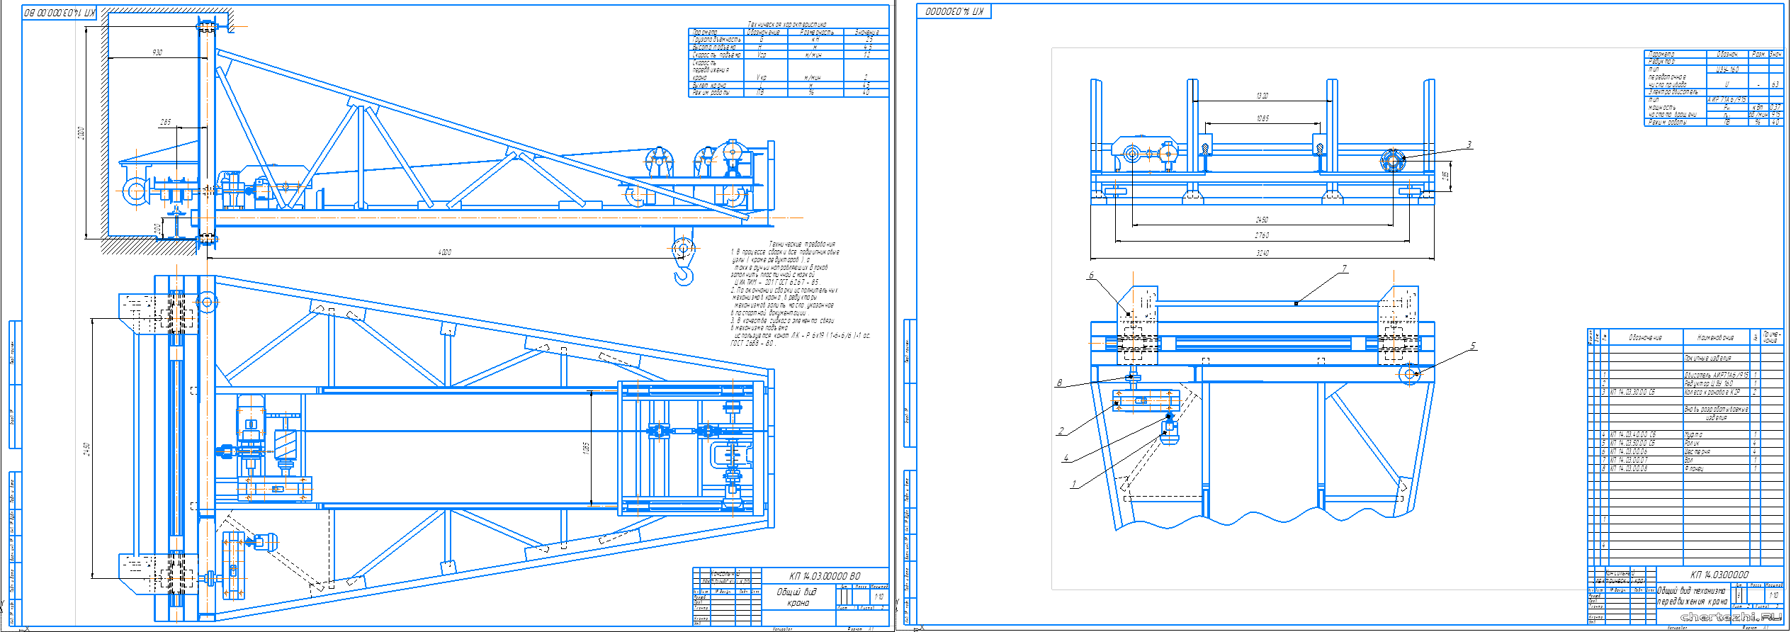Click the rotated drawing code in right sheet corner
The width and height of the screenshot is (1791, 632).
tap(954, 11)
